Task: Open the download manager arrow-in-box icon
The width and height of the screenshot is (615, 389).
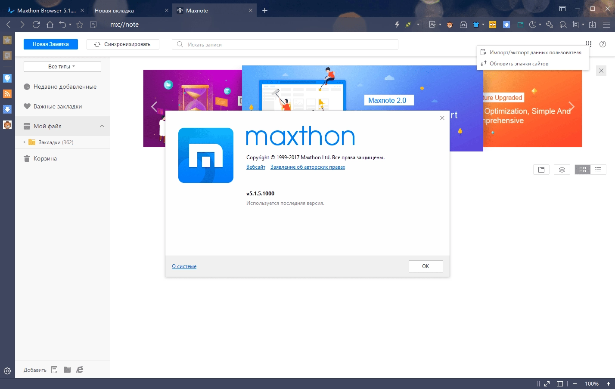Action: pos(593,25)
